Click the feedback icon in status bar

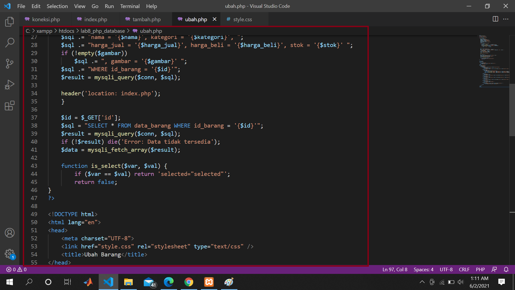pyautogui.click(x=494, y=269)
